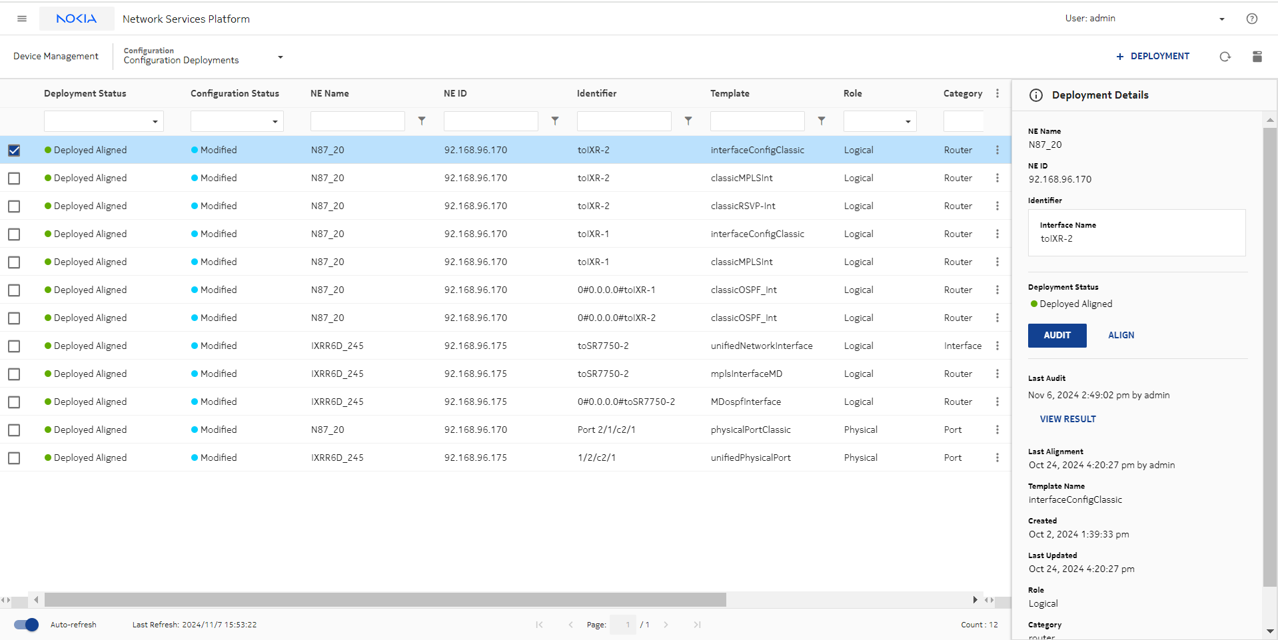Open the User admin menu
1278x640 pixels.
(x=1221, y=19)
